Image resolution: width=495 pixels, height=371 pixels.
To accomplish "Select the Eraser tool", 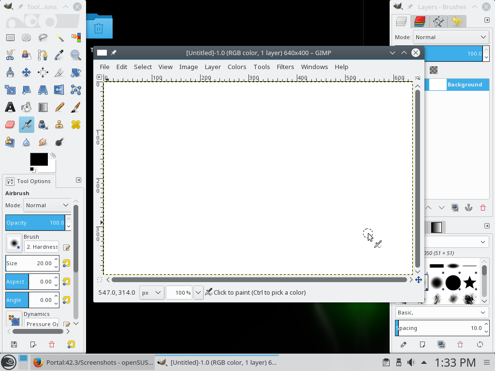I will [10, 125].
